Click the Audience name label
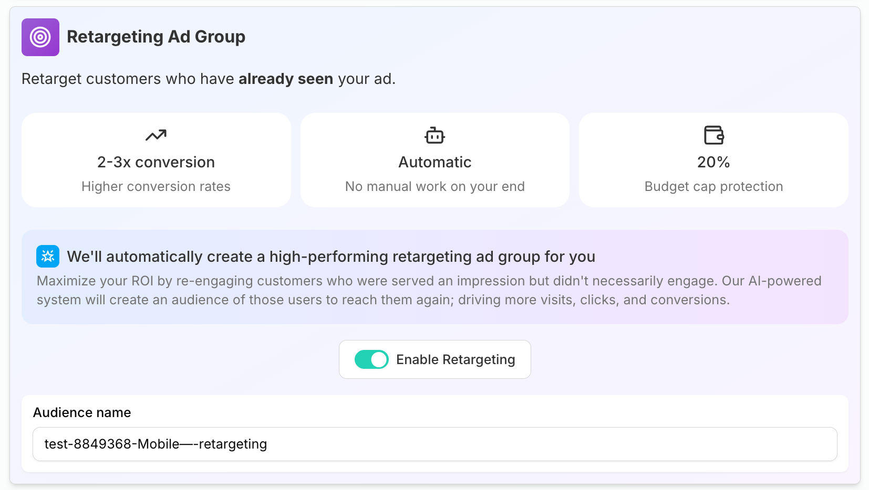Viewport: 869px width, 490px height. 82,412
